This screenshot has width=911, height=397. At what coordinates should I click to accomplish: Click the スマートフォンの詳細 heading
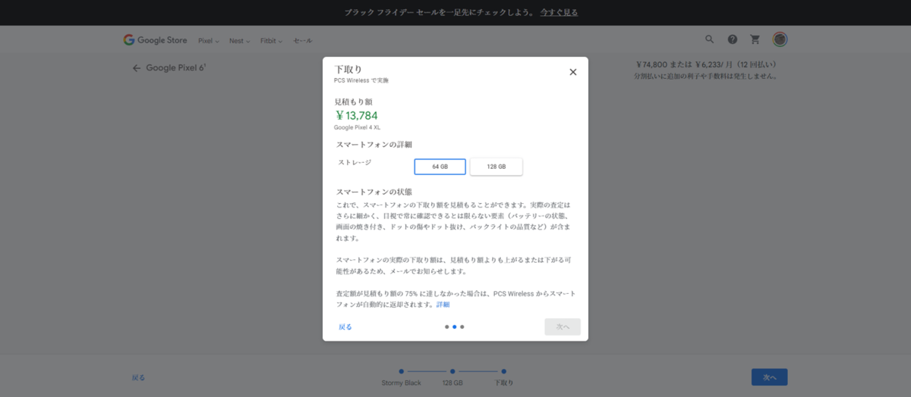(x=374, y=145)
